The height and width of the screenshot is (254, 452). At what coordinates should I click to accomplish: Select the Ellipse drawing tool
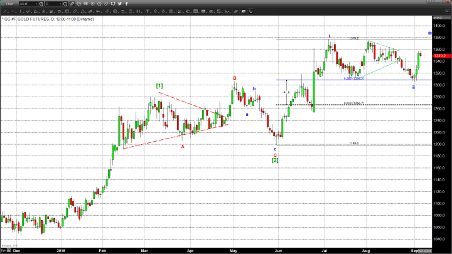(x=59, y=11)
